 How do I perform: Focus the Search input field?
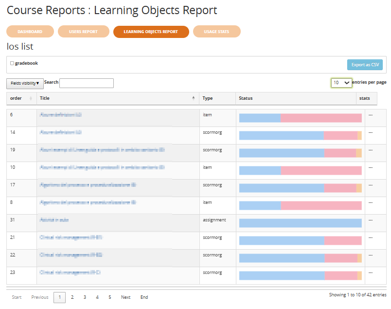87,83
